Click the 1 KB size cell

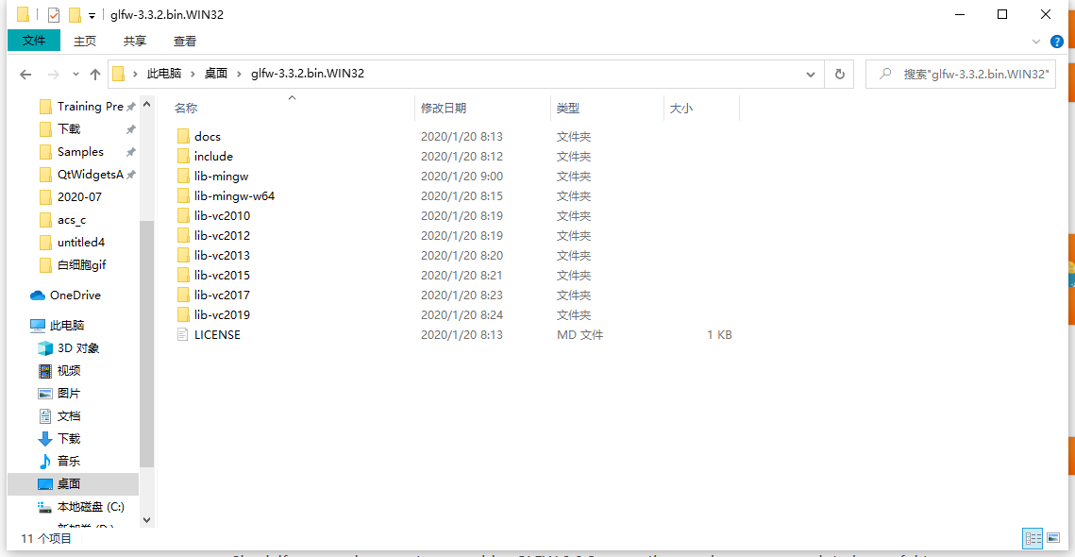(719, 335)
